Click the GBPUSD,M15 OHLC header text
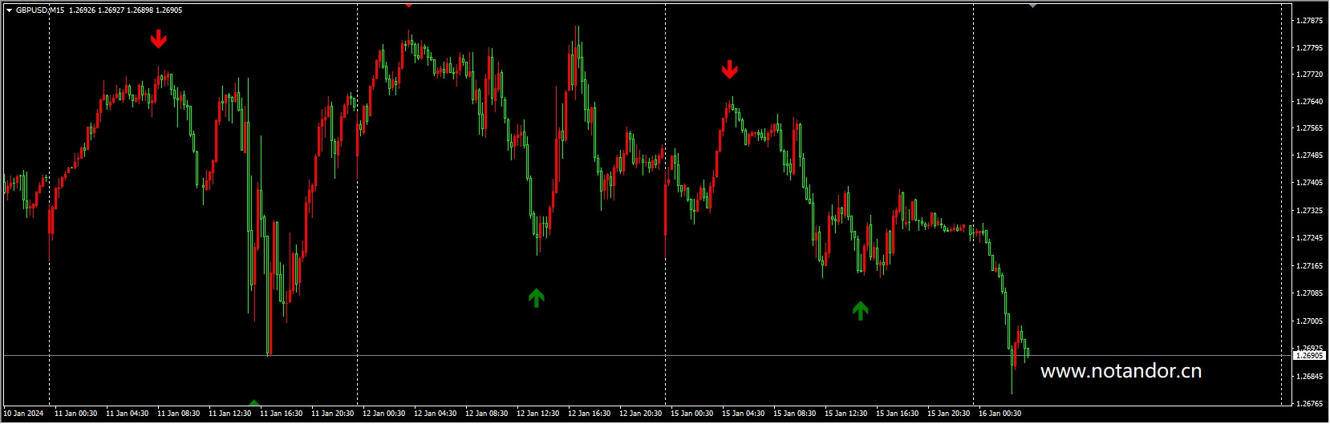This screenshot has width=1330, height=424. tap(99, 10)
